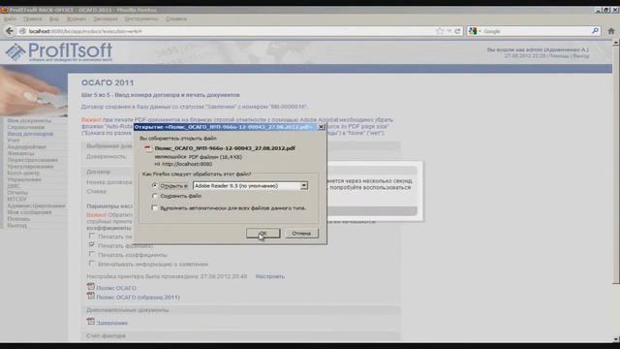The width and height of the screenshot is (620, 349).
Task: Open Мои сообщения in sidebar
Action: click(29, 212)
